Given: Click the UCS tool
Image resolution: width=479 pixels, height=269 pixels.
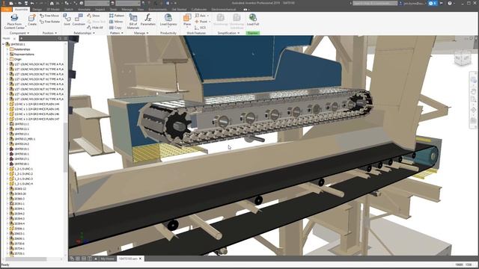Looking at the screenshot, I should (x=201, y=28).
